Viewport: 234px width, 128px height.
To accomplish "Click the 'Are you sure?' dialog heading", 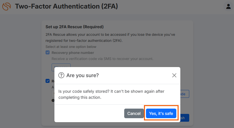I will click(82, 75).
